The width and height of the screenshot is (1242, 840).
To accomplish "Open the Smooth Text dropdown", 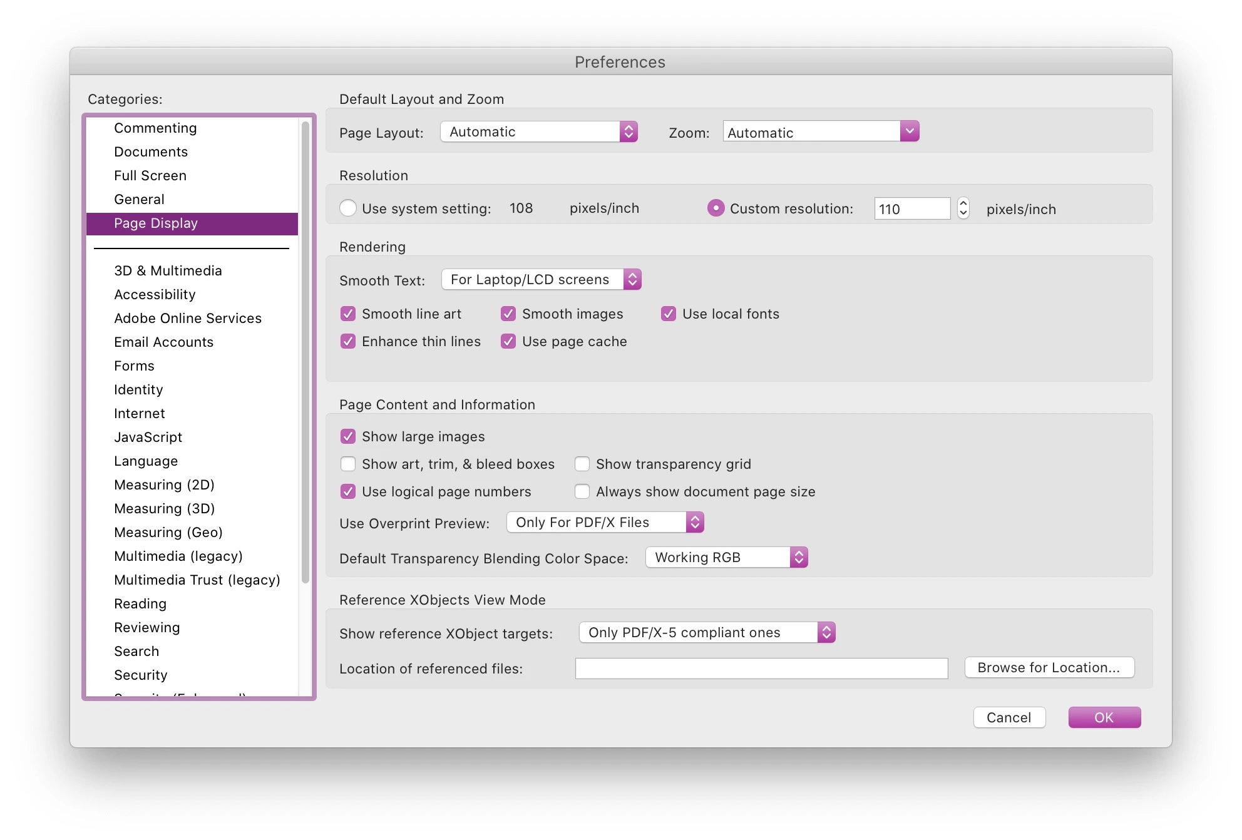I will 541,280.
